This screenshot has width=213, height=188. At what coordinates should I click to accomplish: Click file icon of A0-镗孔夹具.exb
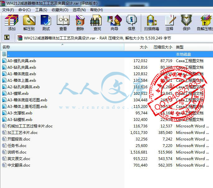pos(4,61)
